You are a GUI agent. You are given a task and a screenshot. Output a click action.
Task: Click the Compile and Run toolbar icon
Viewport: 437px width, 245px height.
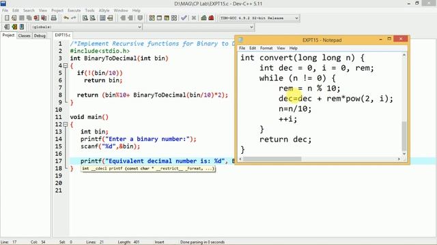pyautogui.click(x=167, y=18)
